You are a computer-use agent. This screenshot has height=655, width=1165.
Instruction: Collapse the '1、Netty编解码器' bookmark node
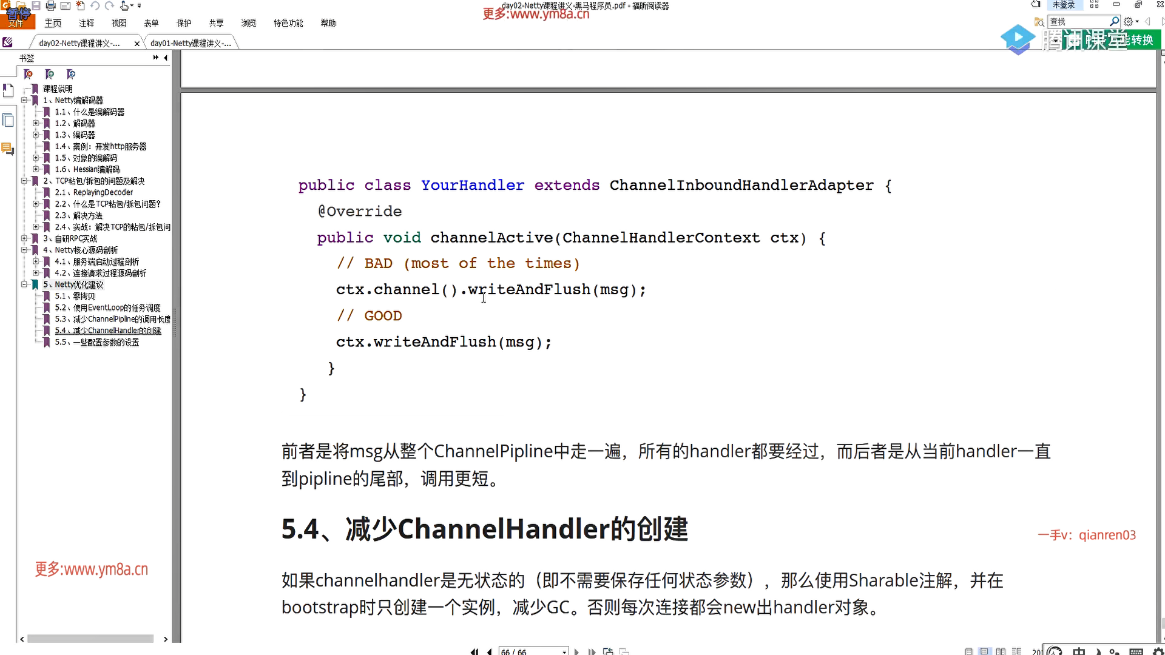pyautogui.click(x=24, y=100)
